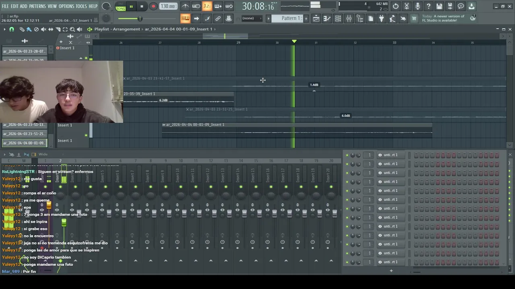Open the Mixer view button
Viewport: 515px width, 289px height.
tap(349, 18)
